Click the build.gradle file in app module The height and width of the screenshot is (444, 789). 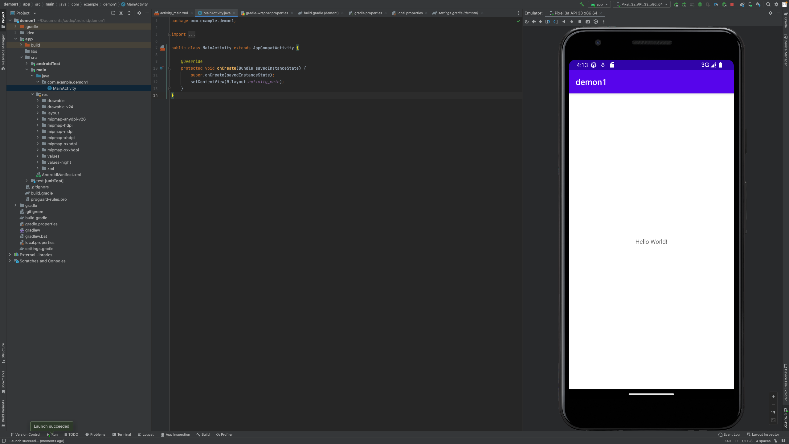click(42, 193)
